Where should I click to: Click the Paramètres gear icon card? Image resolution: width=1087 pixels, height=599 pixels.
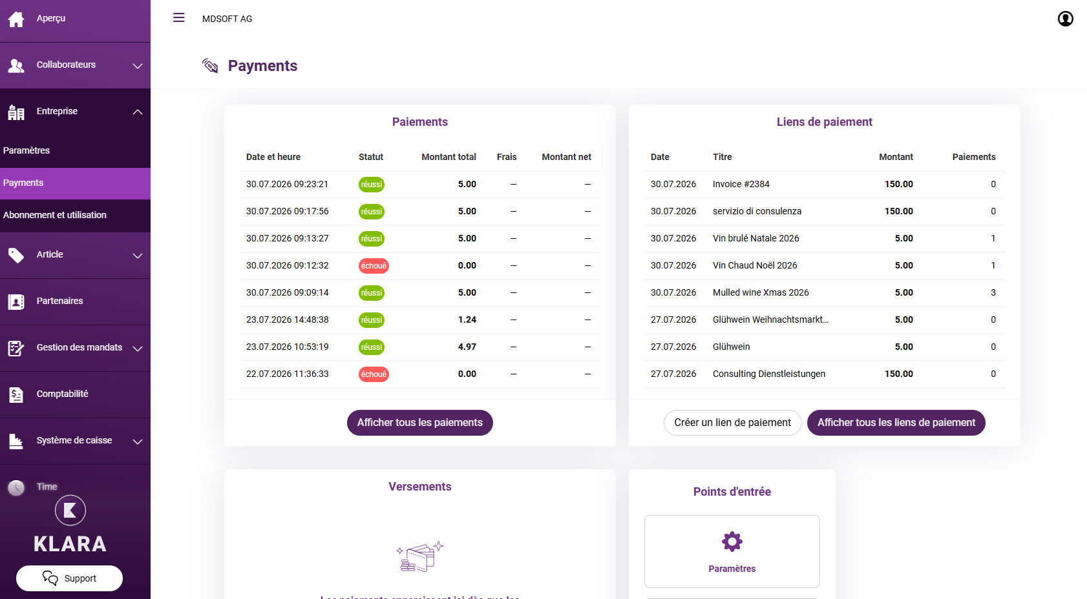pos(732,551)
